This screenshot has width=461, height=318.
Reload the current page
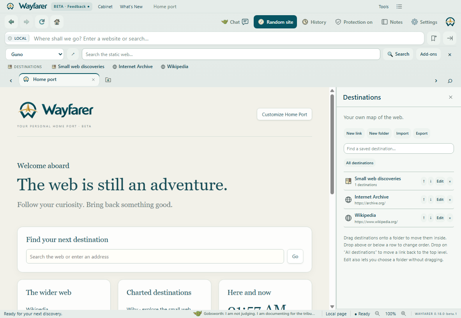pyautogui.click(x=42, y=22)
